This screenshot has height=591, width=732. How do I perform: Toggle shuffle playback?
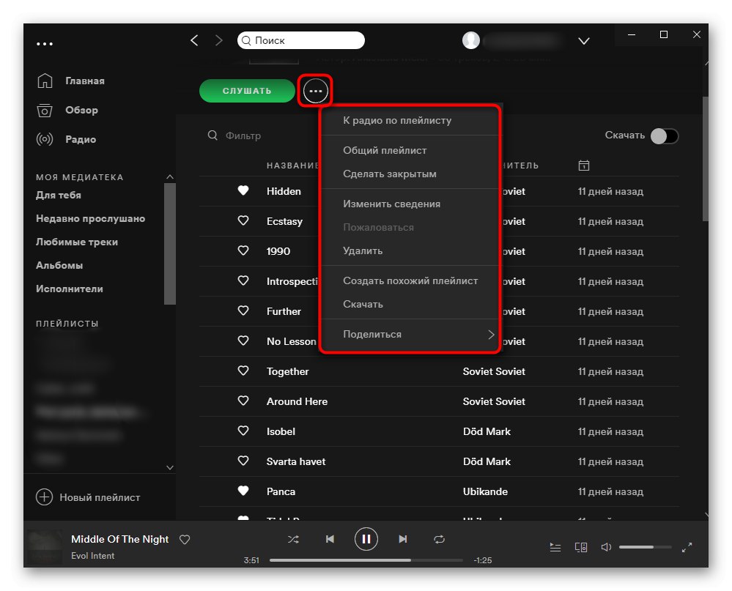coord(293,539)
